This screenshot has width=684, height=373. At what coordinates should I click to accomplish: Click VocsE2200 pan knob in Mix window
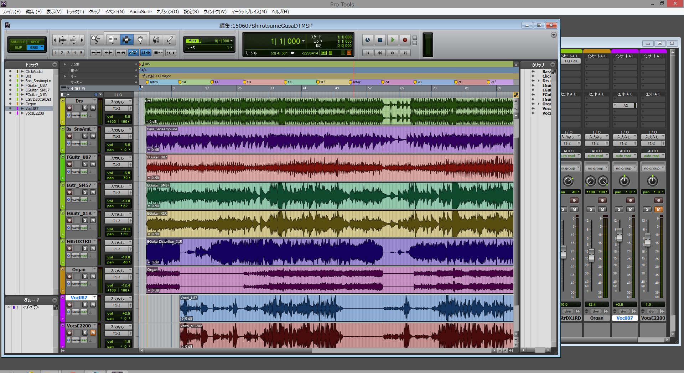tap(652, 181)
